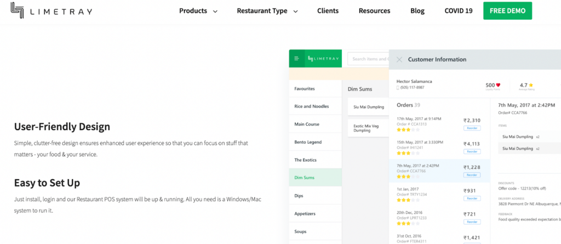Select Dim Sums category in sidebar
Viewport: 561px width, 244px height.
point(315,177)
